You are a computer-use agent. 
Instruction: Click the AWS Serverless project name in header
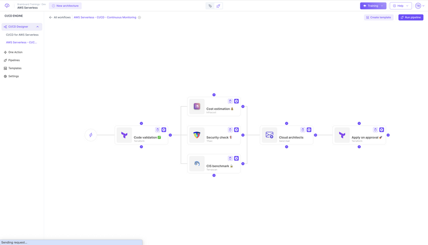click(x=28, y=7)
